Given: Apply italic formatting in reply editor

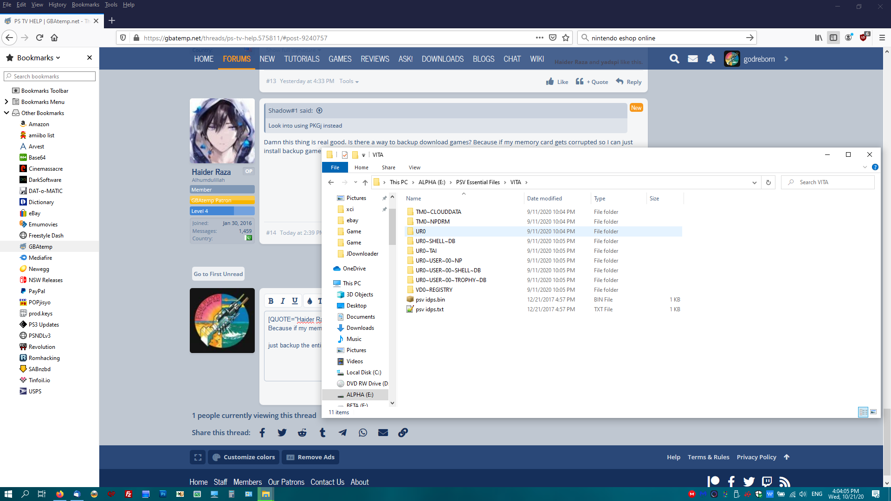Looking at the screenshot, I should pyautogui.click(x=283, y=301).
